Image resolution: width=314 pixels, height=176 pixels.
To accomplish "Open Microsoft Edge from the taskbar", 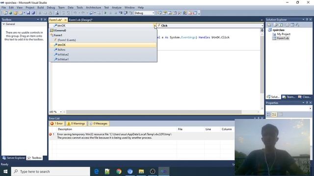I will (96, 172).
